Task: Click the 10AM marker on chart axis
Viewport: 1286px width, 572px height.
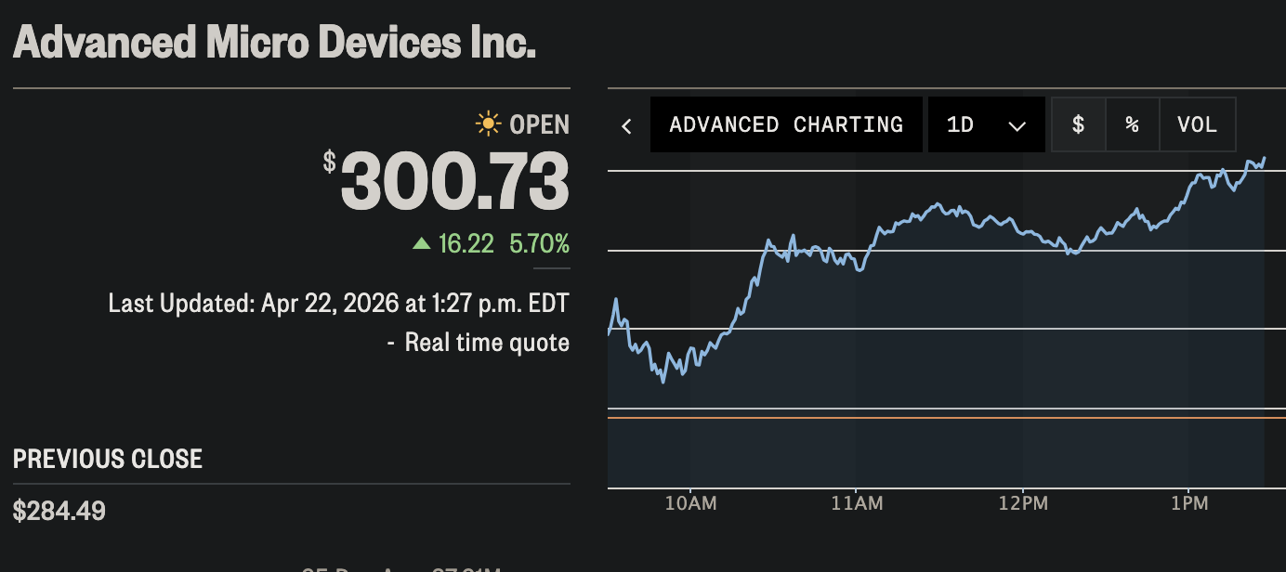Action: [x=690, y=503]
